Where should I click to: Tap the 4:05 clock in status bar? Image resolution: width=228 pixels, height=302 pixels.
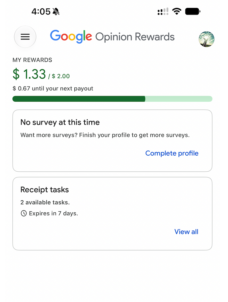pyautogui.click(x=41, y=11)
